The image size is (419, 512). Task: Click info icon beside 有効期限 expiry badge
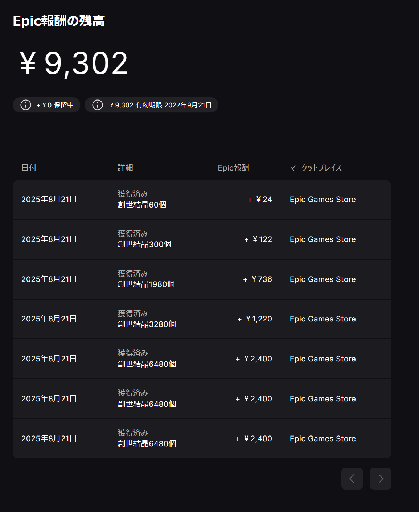pos(98,105)
